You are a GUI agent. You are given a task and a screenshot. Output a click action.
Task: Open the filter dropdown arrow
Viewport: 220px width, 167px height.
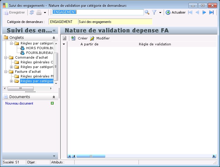[x=160, y=13]
